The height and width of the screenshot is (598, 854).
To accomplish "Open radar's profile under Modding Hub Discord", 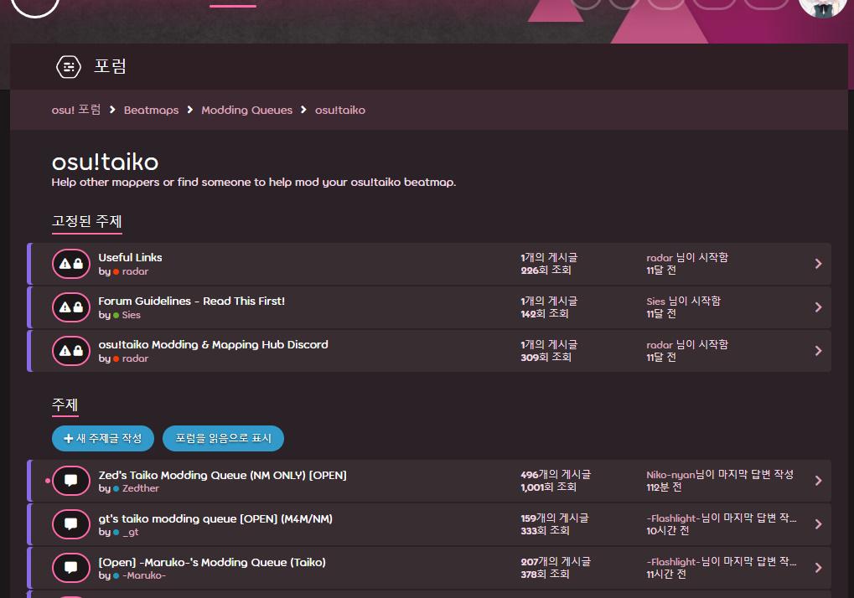I will pos(135,358).
